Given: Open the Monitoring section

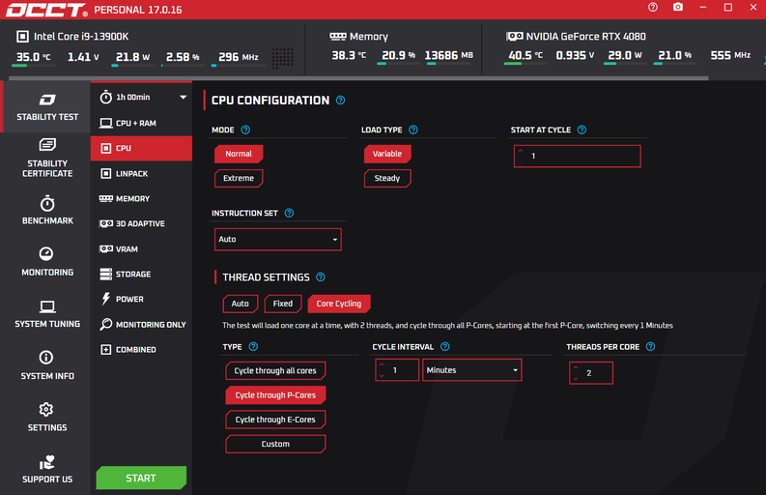Looking at the screenshot, I should tap(47, 262).
